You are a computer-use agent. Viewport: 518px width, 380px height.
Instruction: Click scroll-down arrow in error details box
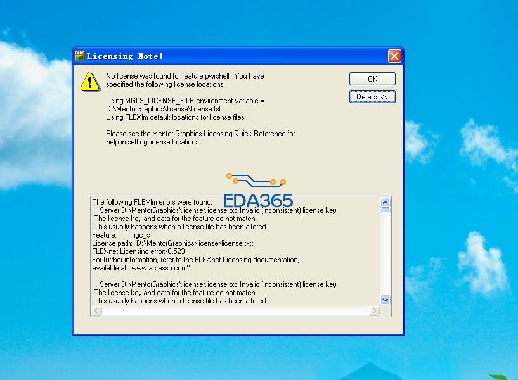385,300
